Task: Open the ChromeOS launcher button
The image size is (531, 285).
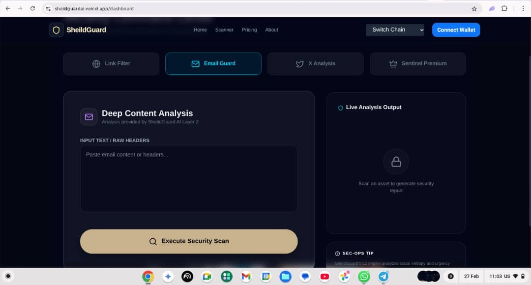Action: 8,276
